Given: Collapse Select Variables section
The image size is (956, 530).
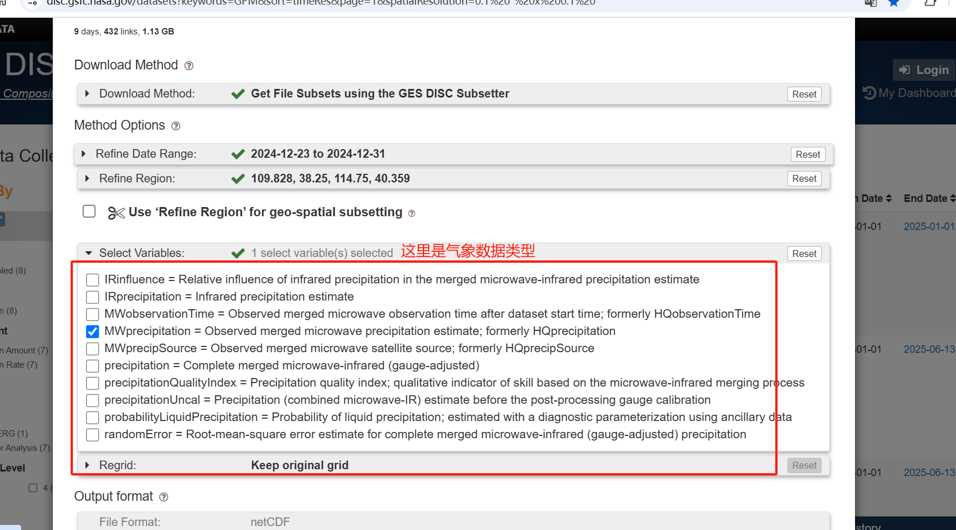Looking at the screenshot, I should click(x=88, y=253).
